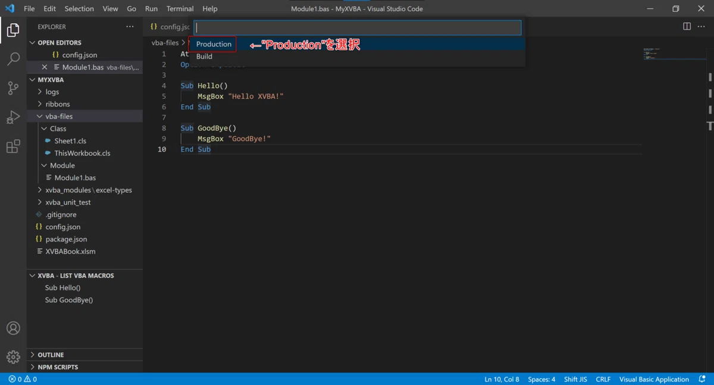Change encoding via Shift JIS indicator
Image resolution: width=714 pixels, height=385 pixels.
pyautogui.click(x=575, y=379)
